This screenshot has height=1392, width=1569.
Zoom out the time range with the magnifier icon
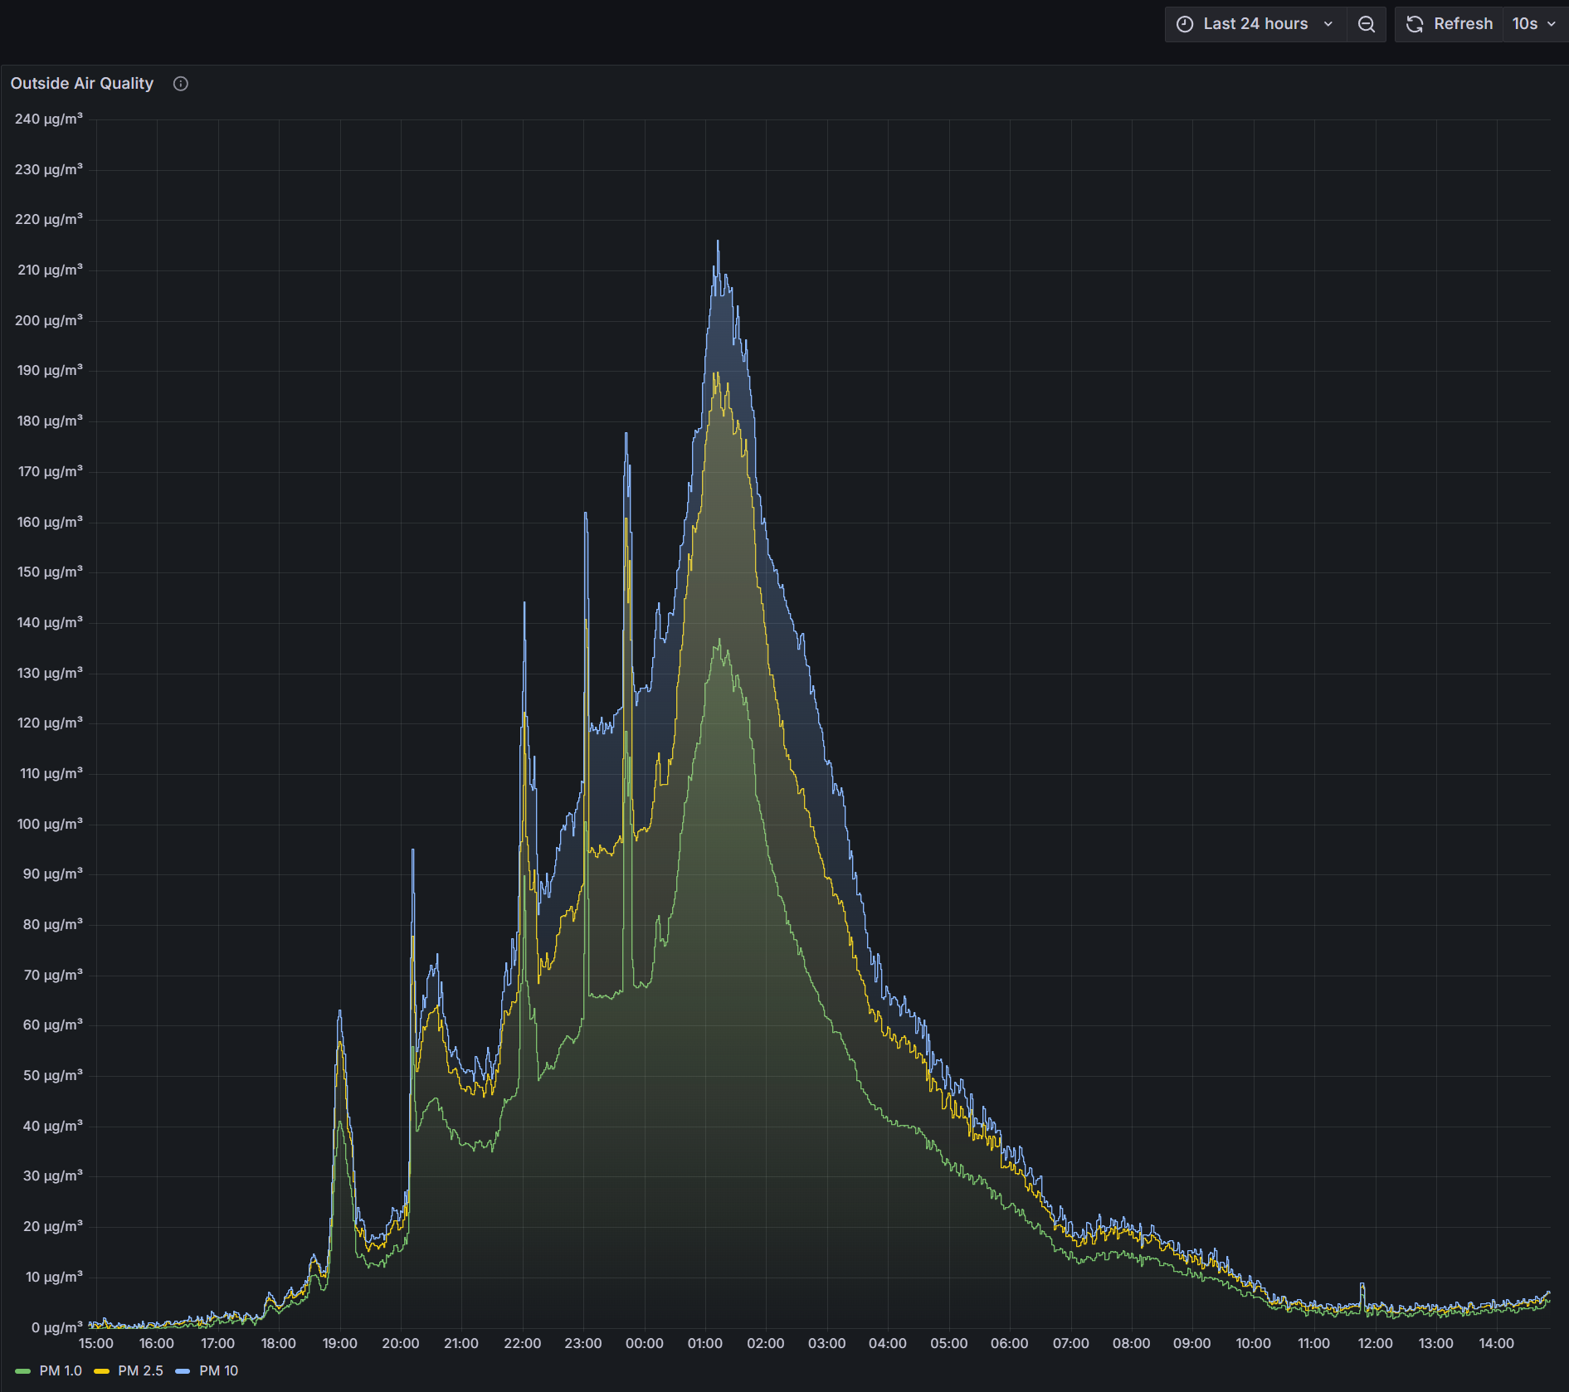click(x=1366, y=24)
